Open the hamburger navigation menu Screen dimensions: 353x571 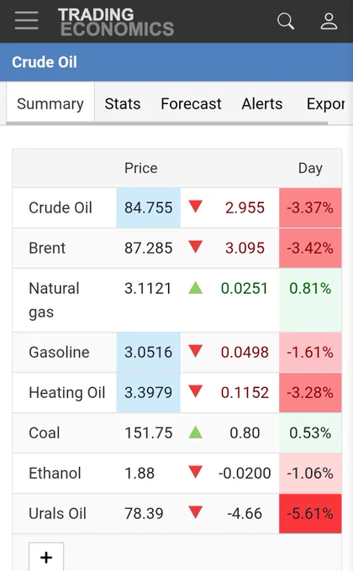(27, 20)
